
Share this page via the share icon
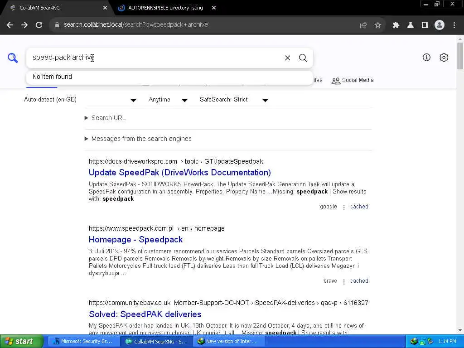[363, 25]
